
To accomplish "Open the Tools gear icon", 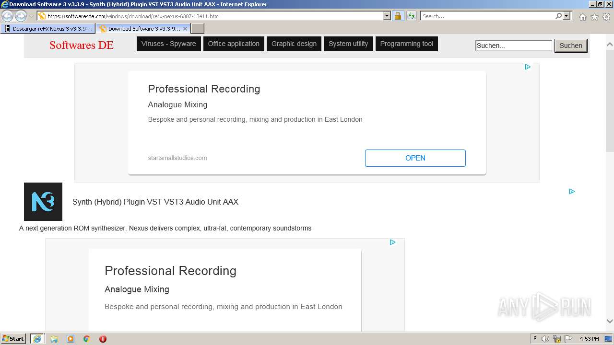I will pyautogui.click(x=606, y=17).
